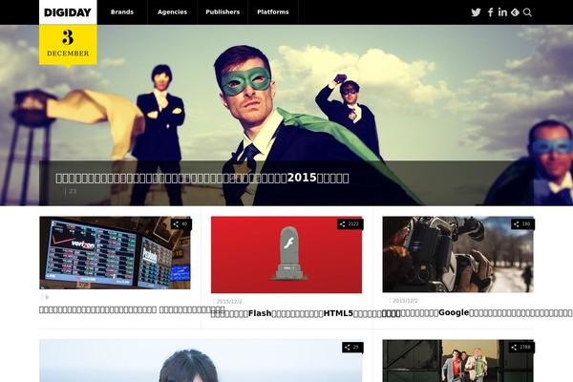
Task: Open the Verizon stock board thumbnail
Action: pyautogui.click(x=116, y=252)
